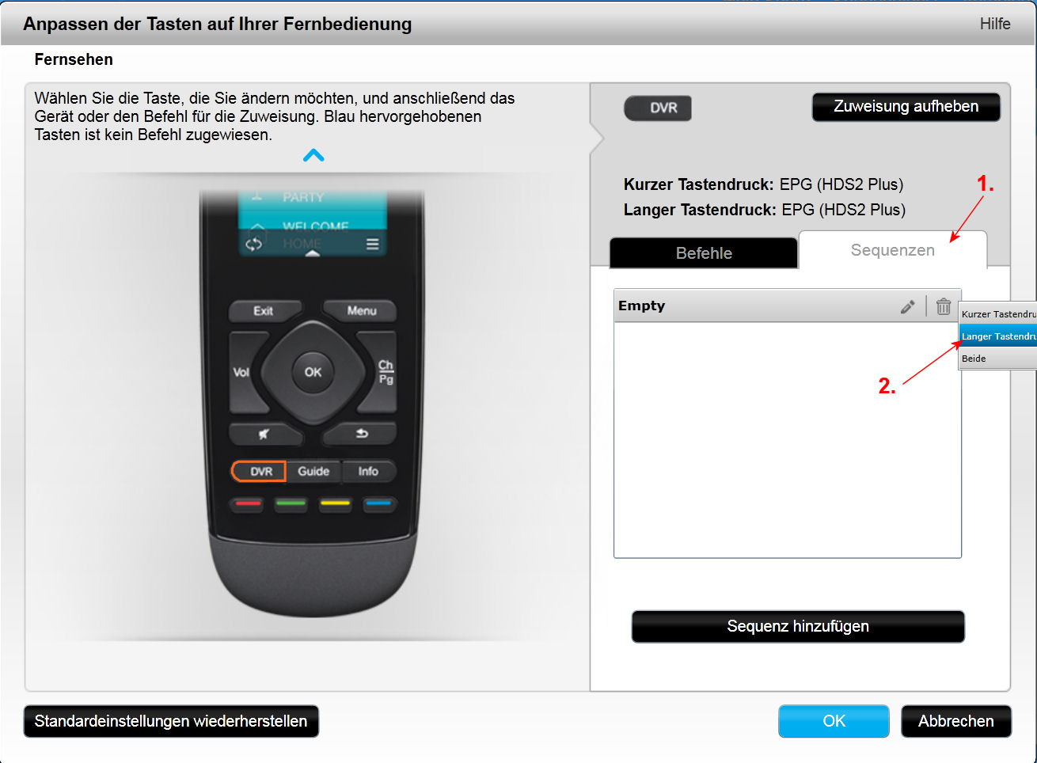Click the red color button on remote
This screenshot has width=1037, height=763.
click(249, 503)
